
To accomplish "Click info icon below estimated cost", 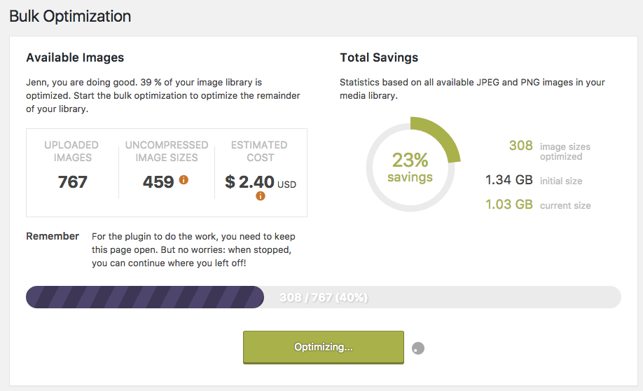I will pos(261,196).
